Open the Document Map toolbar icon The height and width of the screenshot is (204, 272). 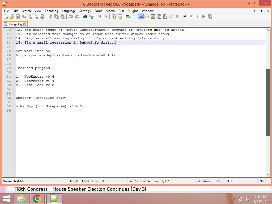pos(153,16)
